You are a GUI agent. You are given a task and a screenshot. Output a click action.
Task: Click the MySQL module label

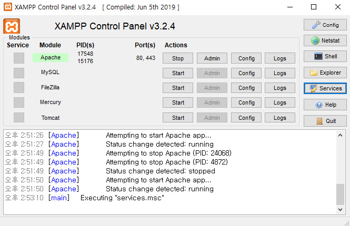(x=50, y=72)
